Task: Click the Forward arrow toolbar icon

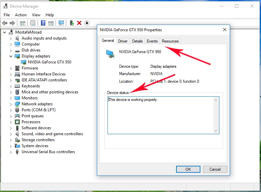Action: 12,23
